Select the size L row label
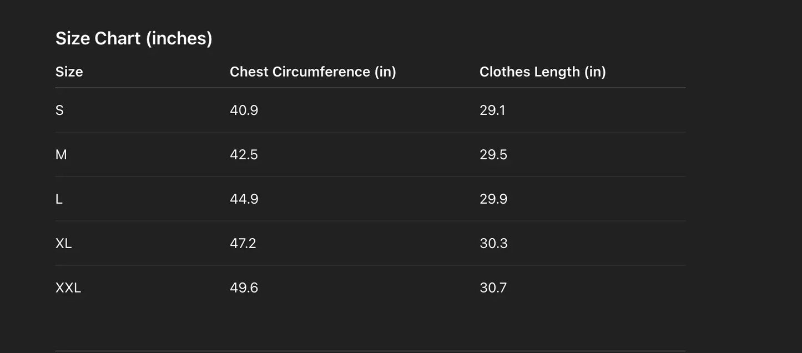The image size is (802, 353). [59, 199]
